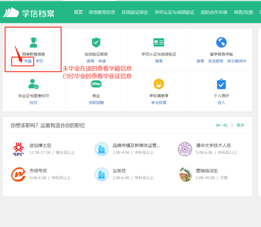Open the 进站博士后 job listing

(x=40, y=145)
